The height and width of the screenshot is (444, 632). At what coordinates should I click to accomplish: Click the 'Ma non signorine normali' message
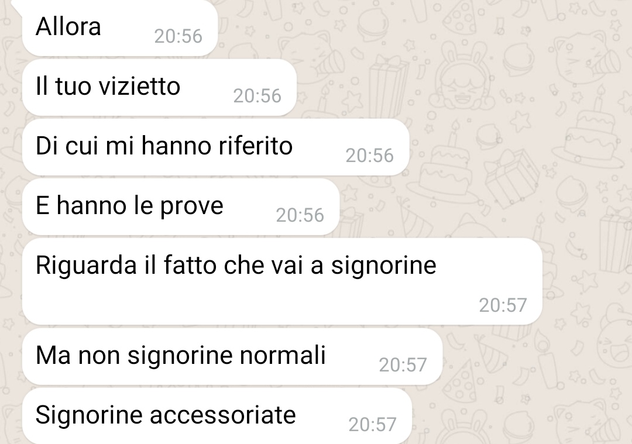(x=232, y=357)
